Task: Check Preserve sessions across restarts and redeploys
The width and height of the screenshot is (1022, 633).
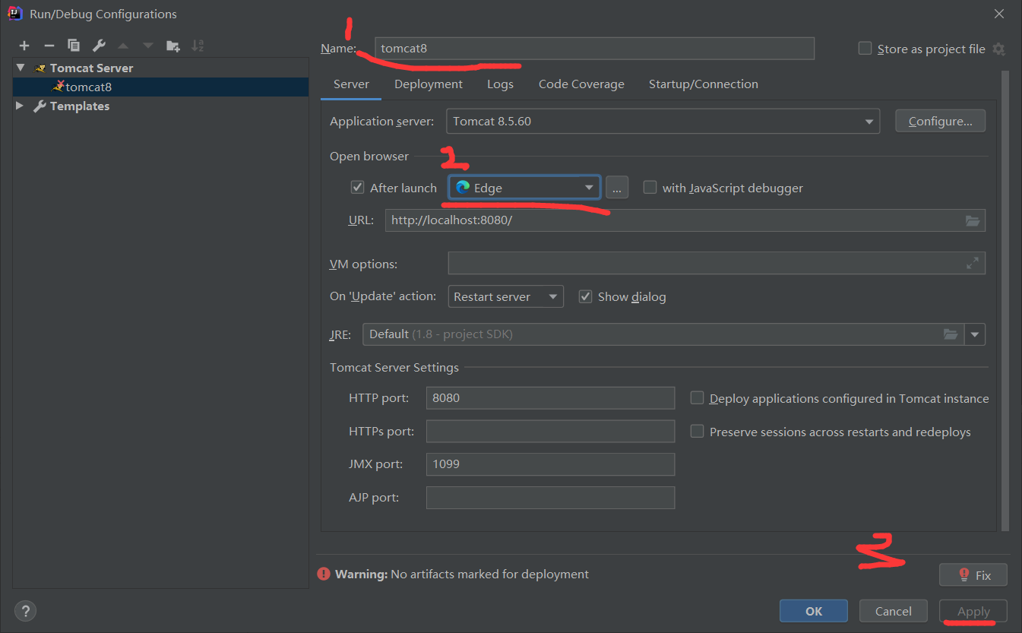Action: pyautogui.click(x=697, y=432)
